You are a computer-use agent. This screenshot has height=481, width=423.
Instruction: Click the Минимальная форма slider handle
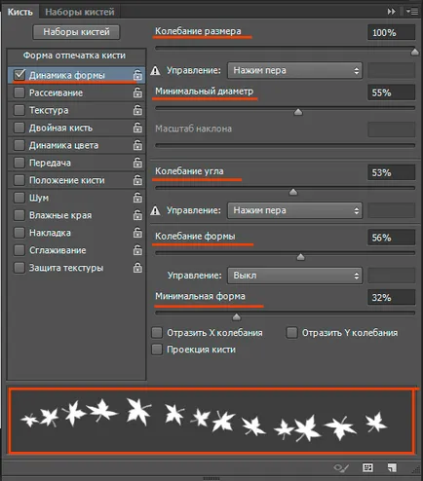click(237, 317)
